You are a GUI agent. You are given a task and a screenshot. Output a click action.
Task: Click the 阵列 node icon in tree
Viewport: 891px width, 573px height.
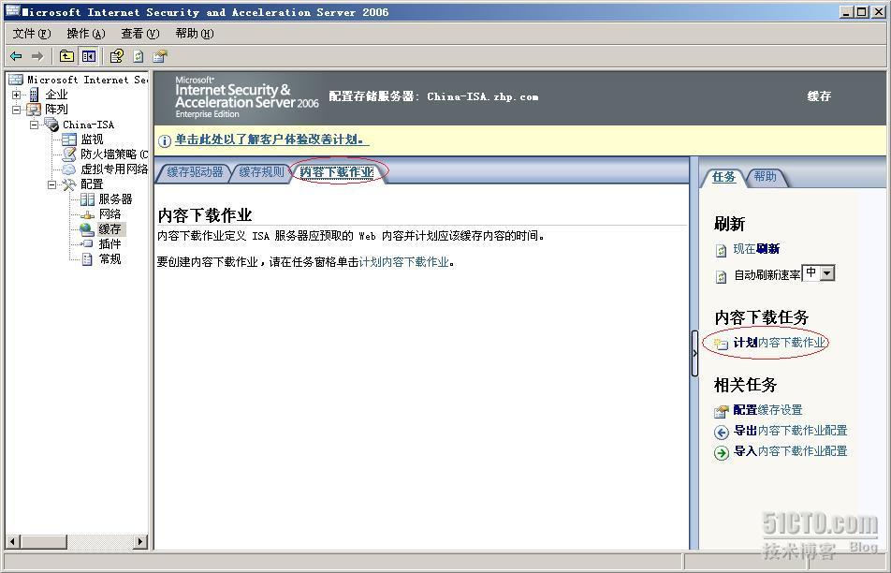coord(34,110)
